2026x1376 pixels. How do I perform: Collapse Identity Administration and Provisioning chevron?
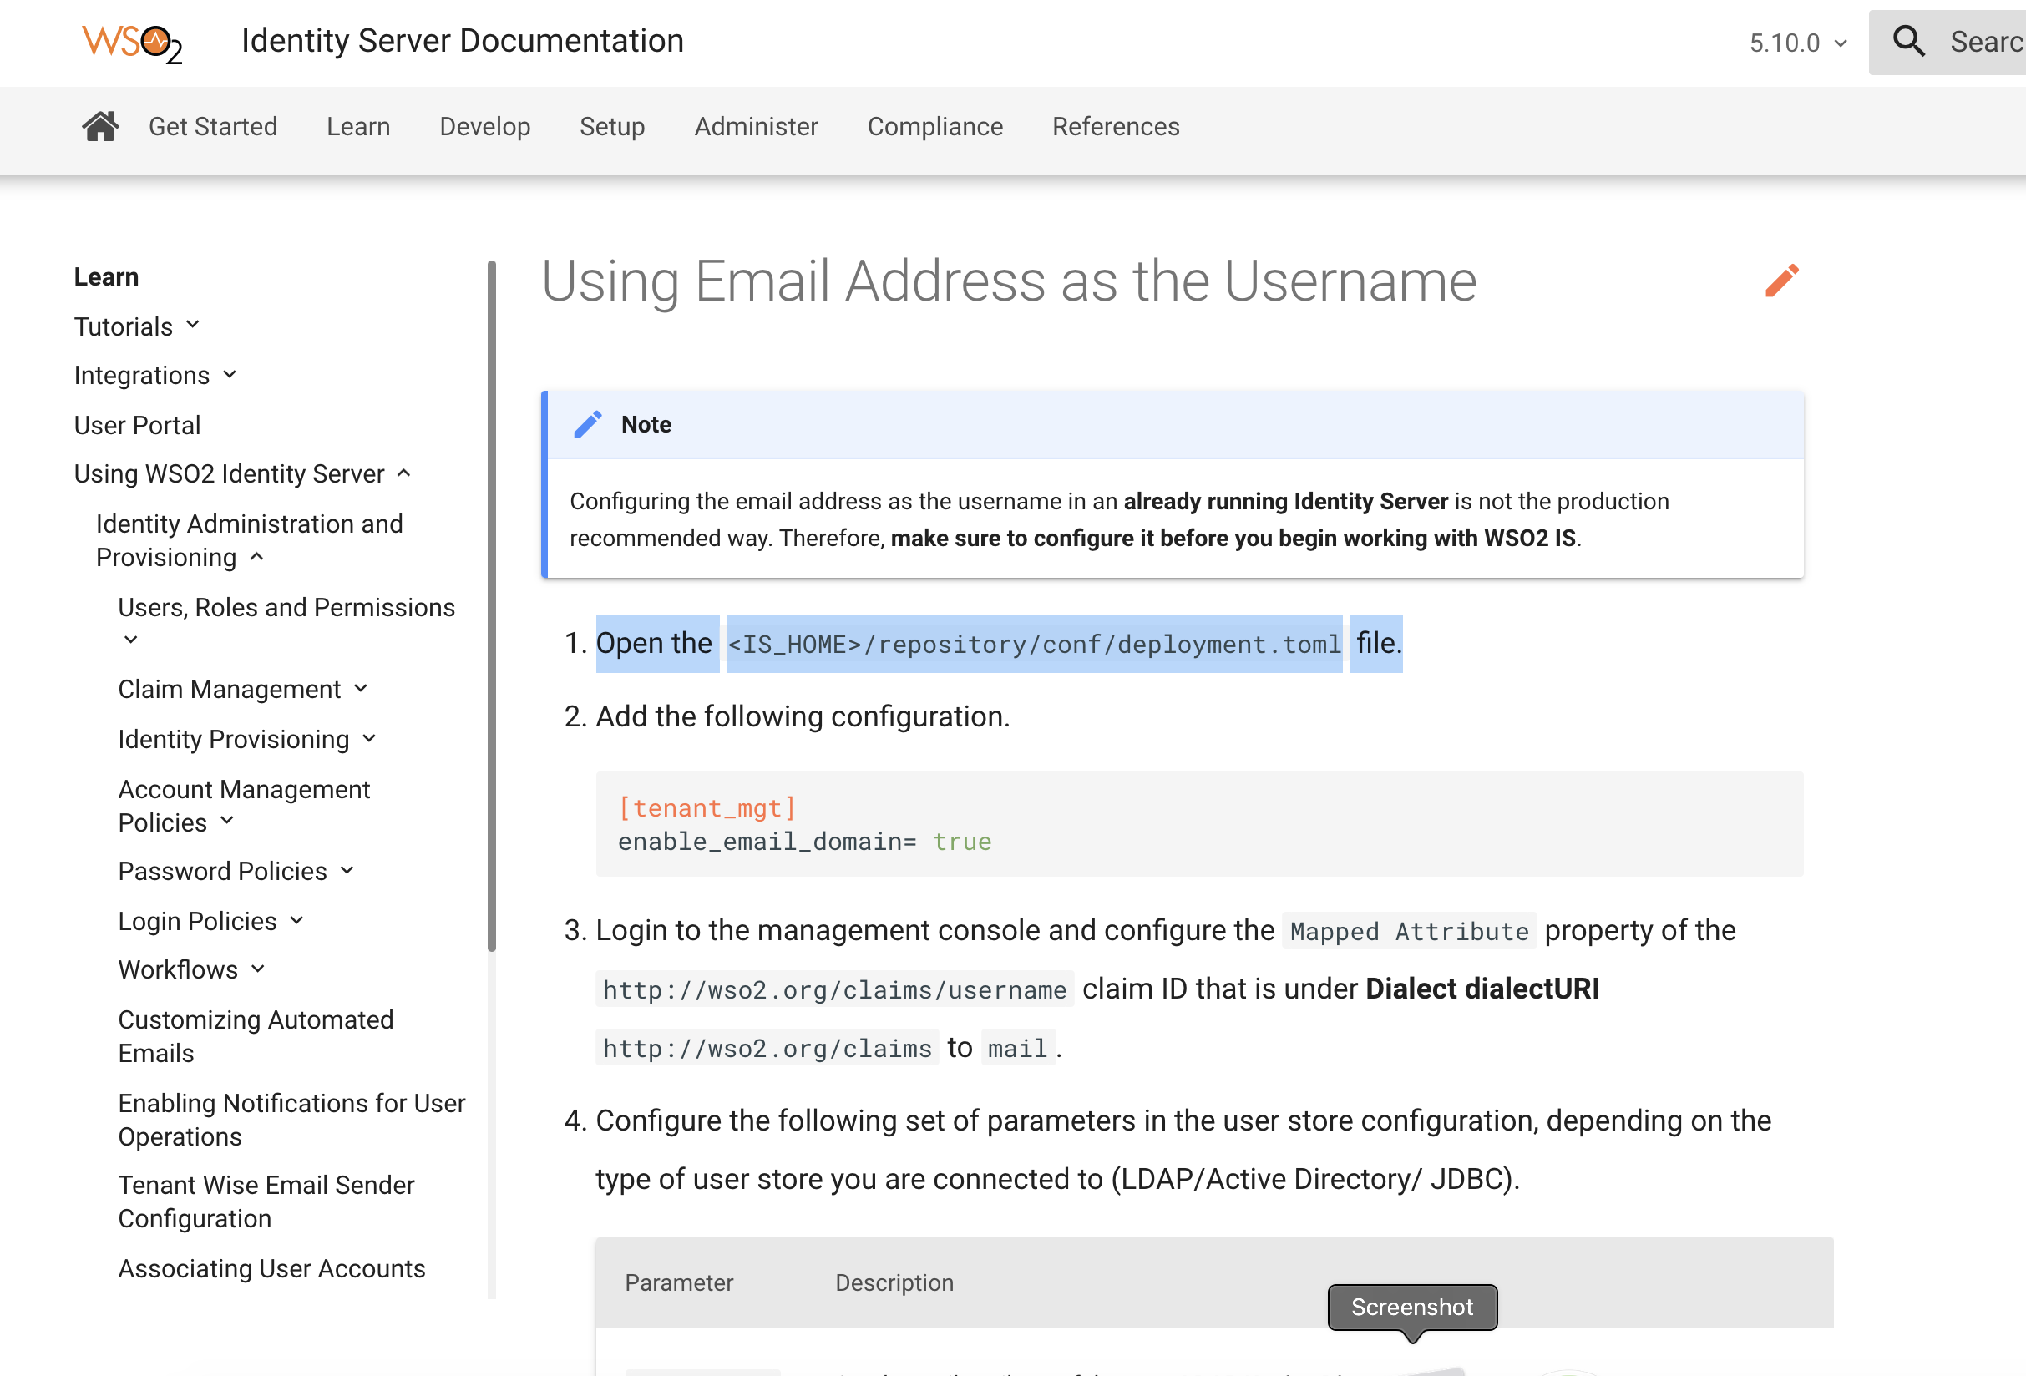(x=256, y=556)
